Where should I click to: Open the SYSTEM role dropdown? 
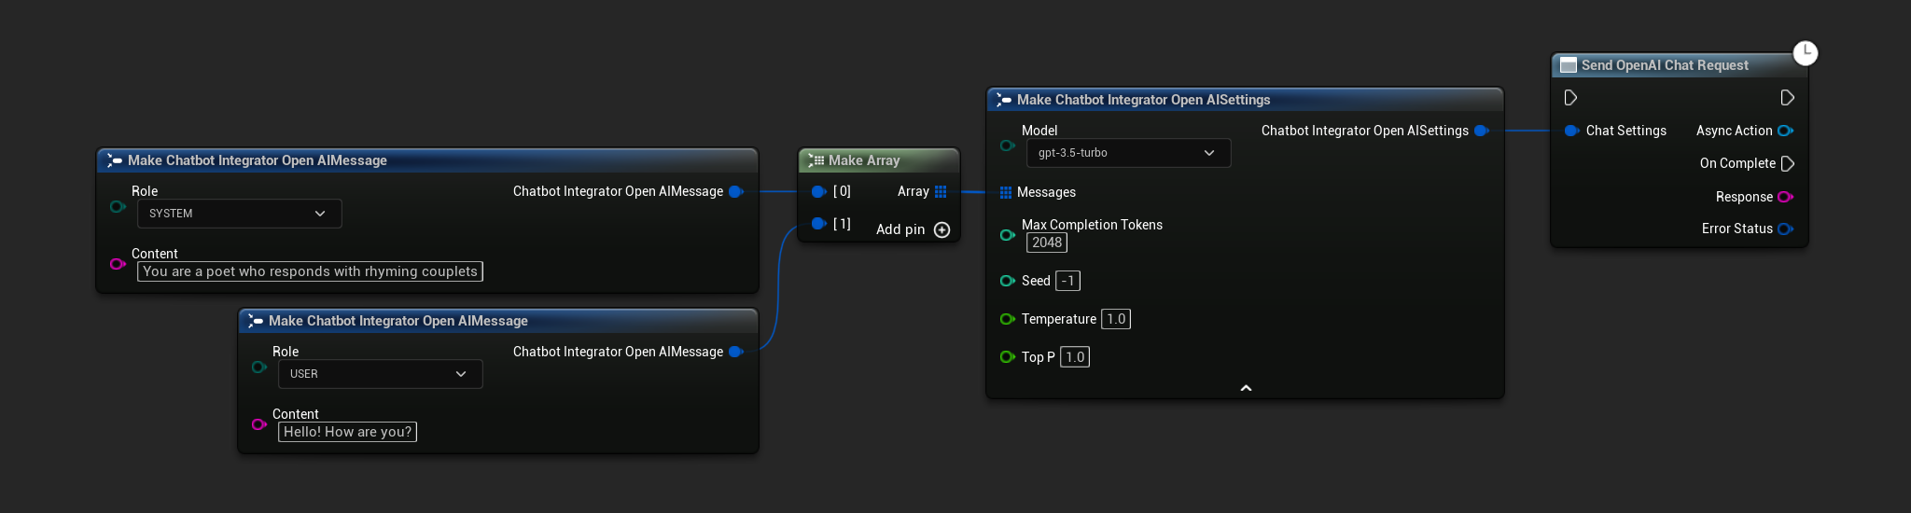pyautogui.click(x=239, y=214)
